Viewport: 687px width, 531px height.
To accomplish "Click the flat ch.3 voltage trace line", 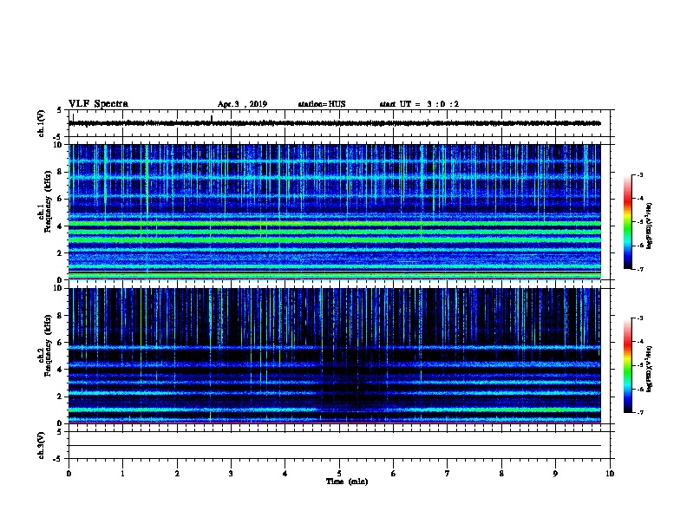I will coord(334,446).
